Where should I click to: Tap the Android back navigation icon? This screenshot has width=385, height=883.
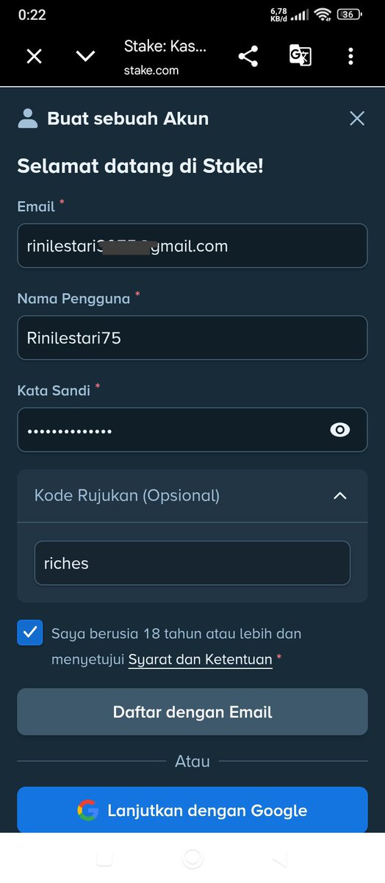point(279,859)
